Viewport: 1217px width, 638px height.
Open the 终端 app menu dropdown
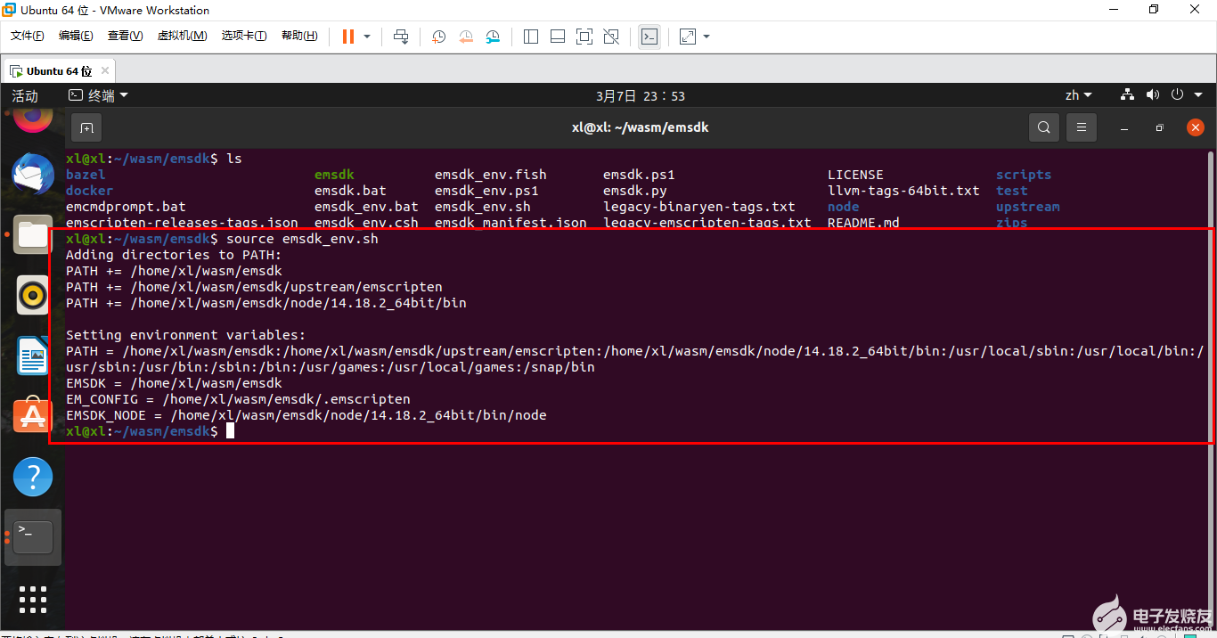pyautogui.click(x=99, y=95)
